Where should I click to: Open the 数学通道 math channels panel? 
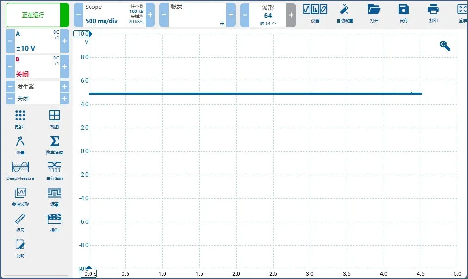pyautogui.click(x=54, y=144)
